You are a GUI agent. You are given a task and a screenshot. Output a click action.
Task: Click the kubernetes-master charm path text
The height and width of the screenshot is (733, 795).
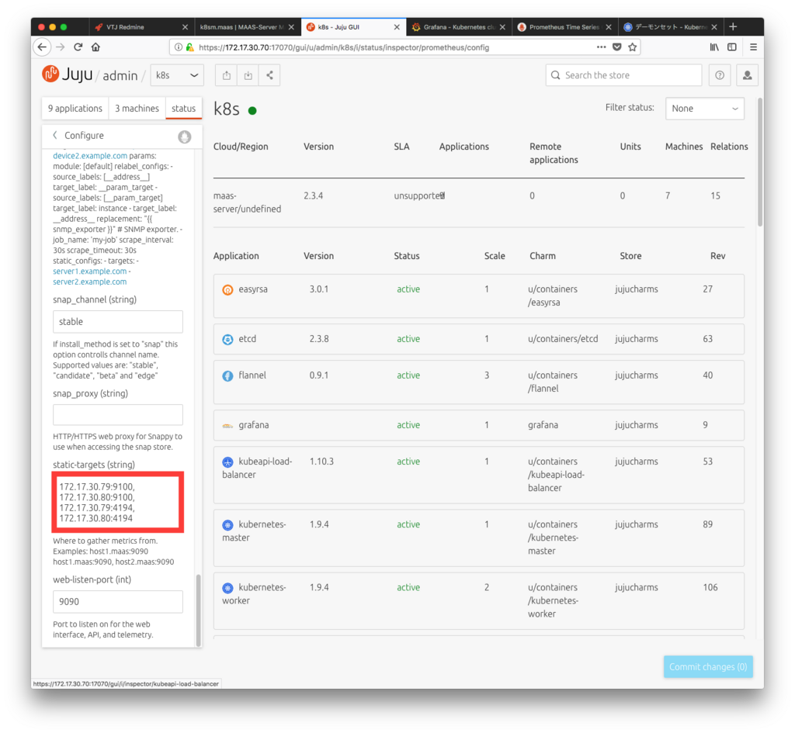click(x=553, y=538)
